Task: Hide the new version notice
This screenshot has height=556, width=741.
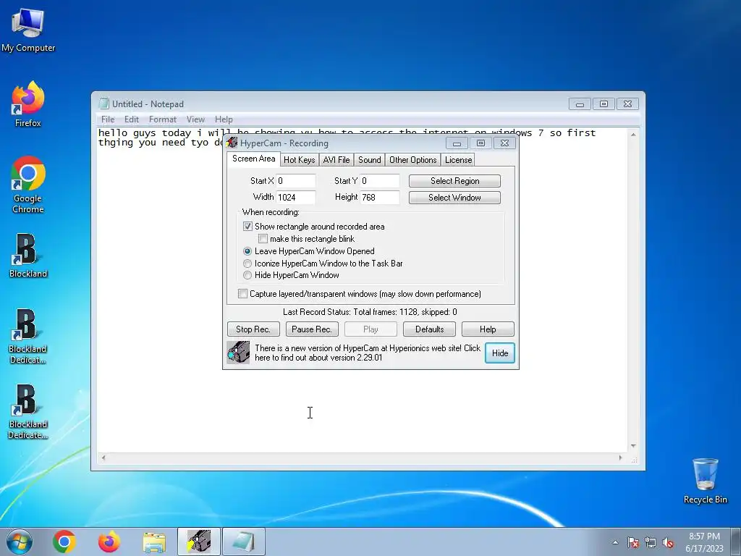Action: pos(500,353)
